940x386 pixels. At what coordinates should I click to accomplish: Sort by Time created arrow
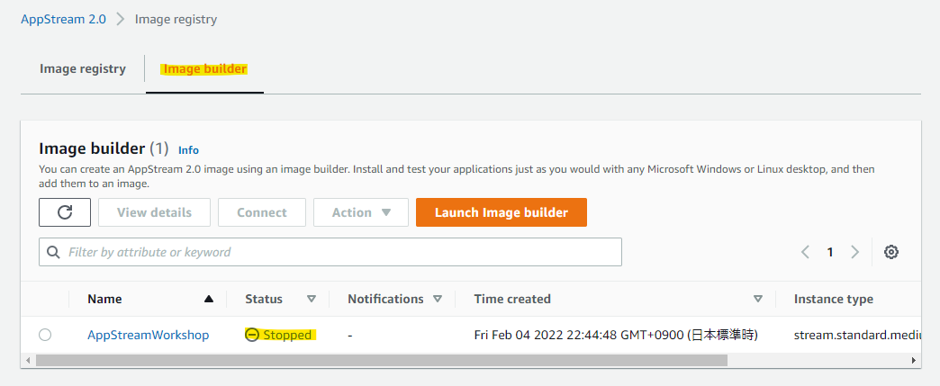[758, 299]
